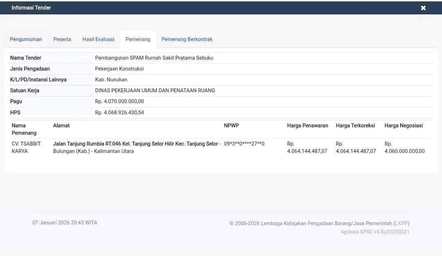Click the Dinas Pekerjaan Umum satuan kerja value
The height and width of the screenshot is (256, 442).
(x=155, y=90)
